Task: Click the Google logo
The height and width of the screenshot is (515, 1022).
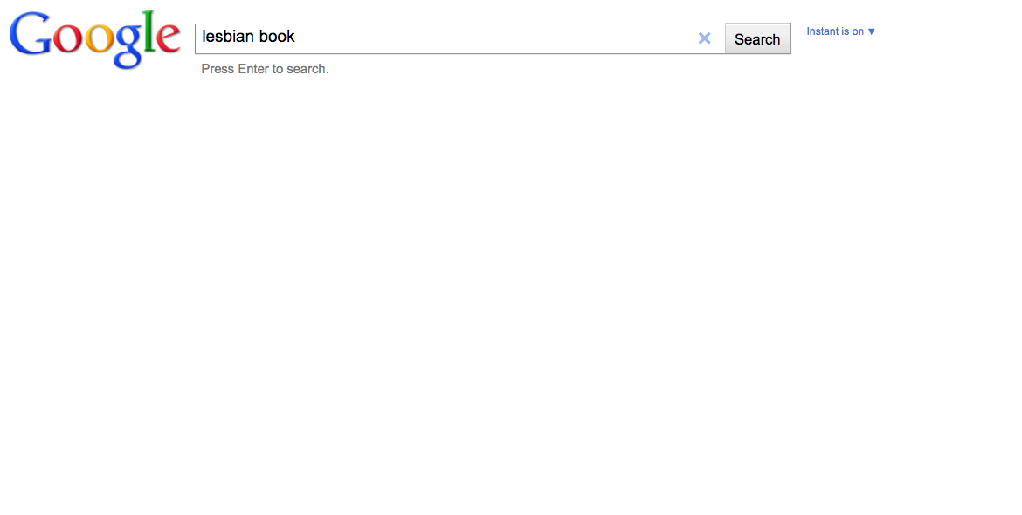Action: tap(94, 38)
